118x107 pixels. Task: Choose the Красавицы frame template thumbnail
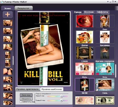pyautogui.click(x=105, y=37)
